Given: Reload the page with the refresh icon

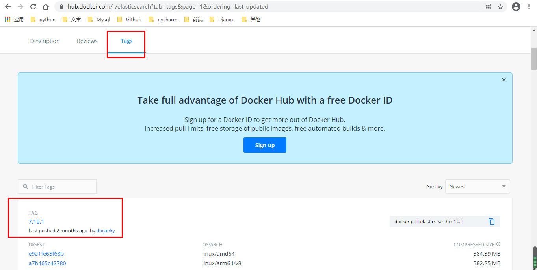Looking at the screenshot, I should click(33, 7).
